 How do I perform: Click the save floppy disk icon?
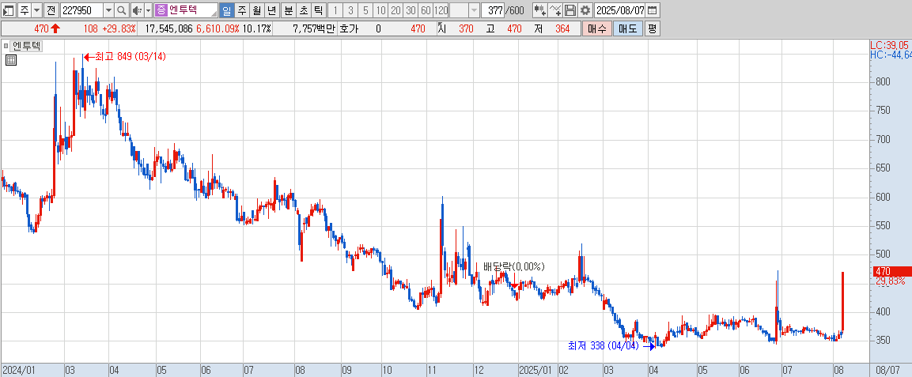570,9
